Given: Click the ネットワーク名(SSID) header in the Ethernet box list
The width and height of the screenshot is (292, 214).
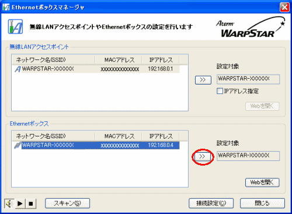Looking at the screenshot, I should click(54, 136).
